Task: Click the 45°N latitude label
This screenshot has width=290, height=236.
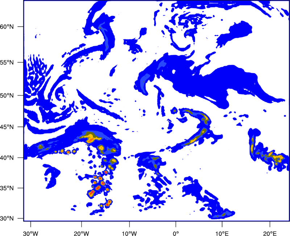Action: pos(7,127)
